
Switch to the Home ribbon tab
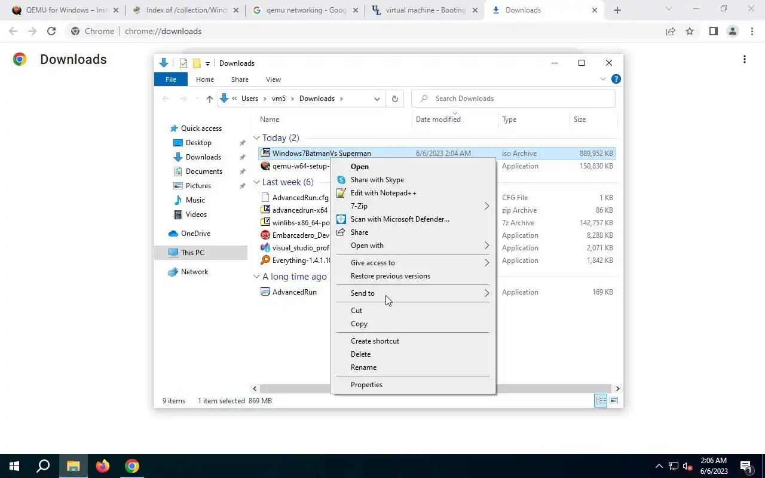(205, 79)
